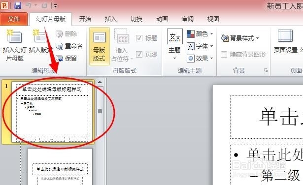Image resolution: width=303 pixels, height=185 pixels.
Task: Open the 动画 animations tab
Action: click(162, 19)
